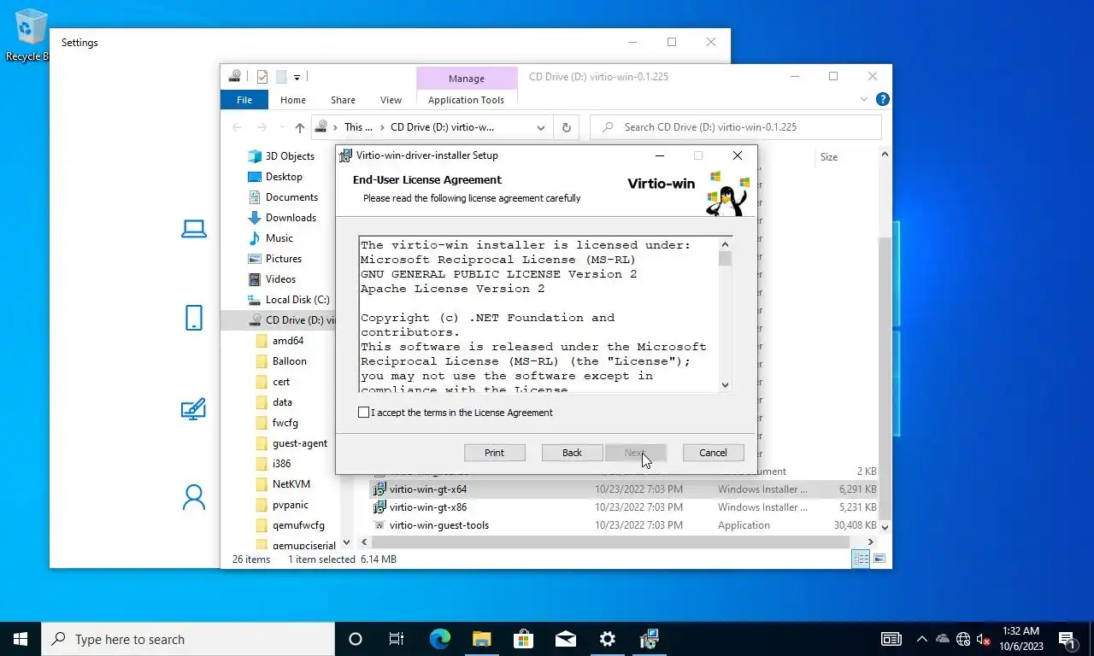
Task: Click the Properties quick access icon
Action: click(x=262, y=77)
